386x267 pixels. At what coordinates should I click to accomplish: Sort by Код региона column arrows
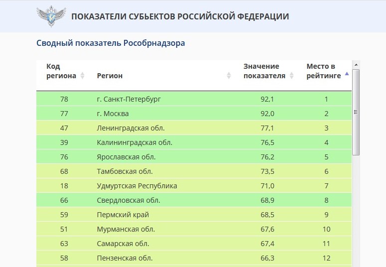[x=83, y=76]
